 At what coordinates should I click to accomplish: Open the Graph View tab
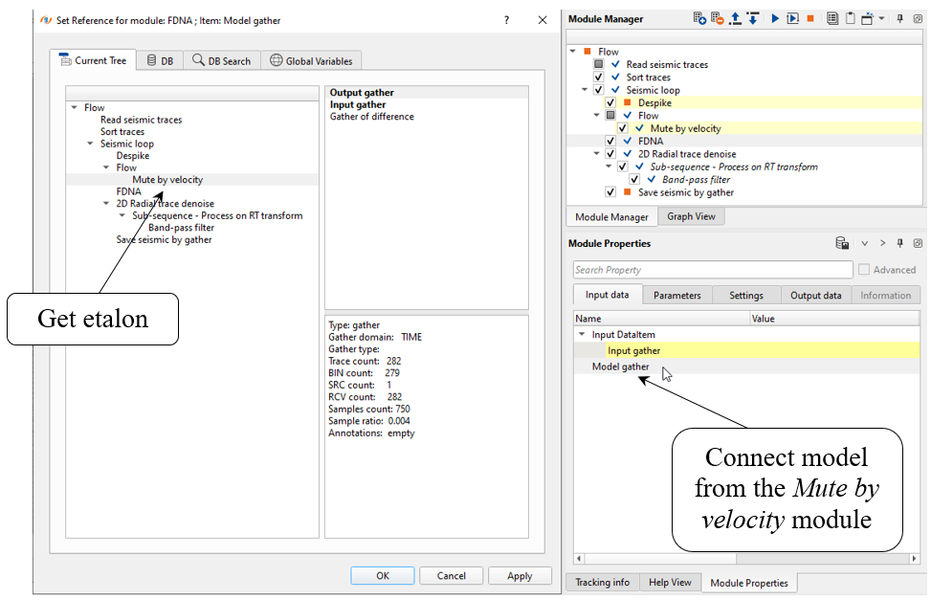(692, 216)
